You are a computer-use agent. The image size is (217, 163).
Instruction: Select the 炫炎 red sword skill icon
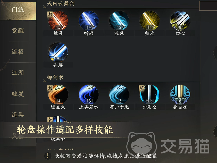(x=58, y=21)
